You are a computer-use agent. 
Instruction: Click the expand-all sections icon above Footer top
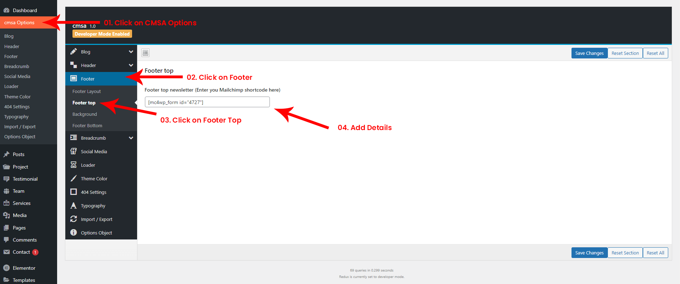[145, 53]
